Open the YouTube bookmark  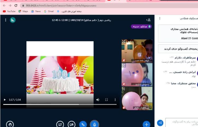[9, 11]
